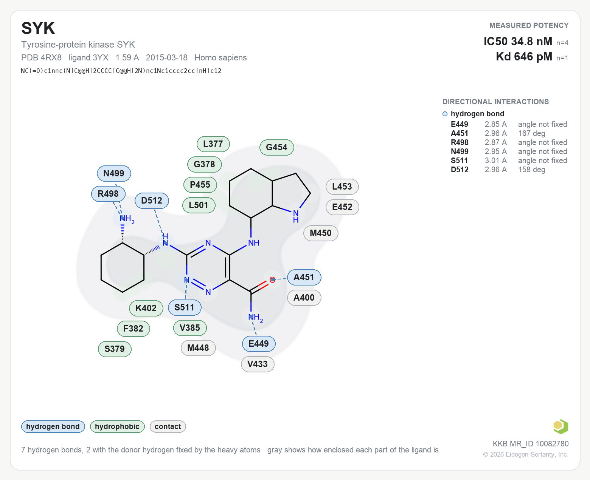Click residue label M448
The width and height of the screenshot is (590, 480).
point(199,348)
